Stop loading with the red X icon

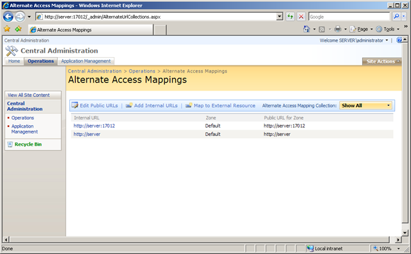coord(301,17)
